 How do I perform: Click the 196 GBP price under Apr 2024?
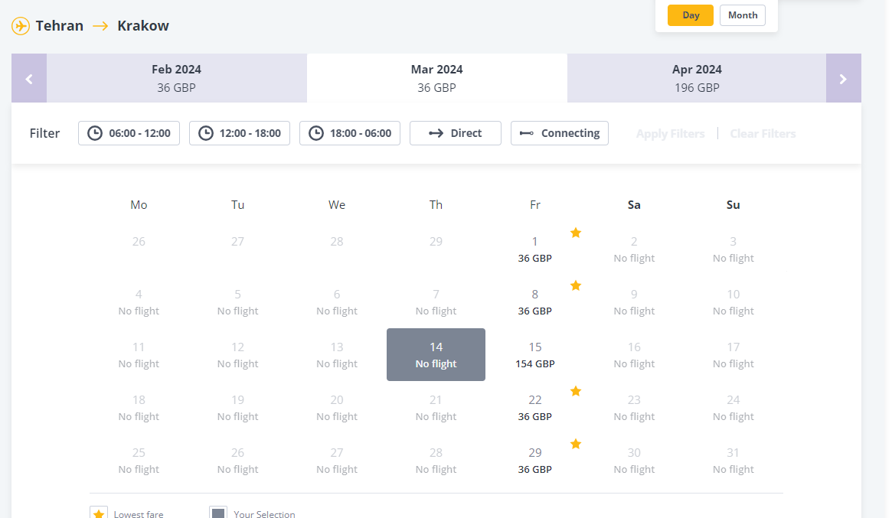697,87
